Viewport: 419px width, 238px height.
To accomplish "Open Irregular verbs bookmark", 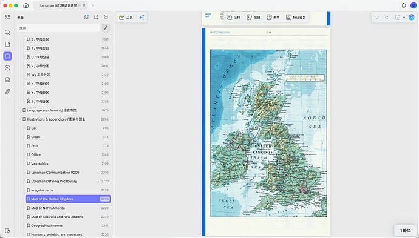I will [x=68, y=190].
